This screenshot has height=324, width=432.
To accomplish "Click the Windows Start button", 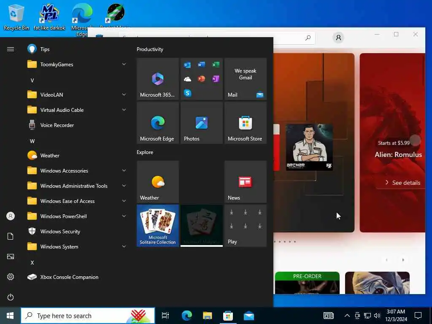I will [x=10, y=316].
